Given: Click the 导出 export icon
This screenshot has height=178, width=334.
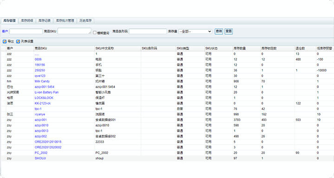Looking at the screenshot, I should pyautogui.click(x=5, y=41).
